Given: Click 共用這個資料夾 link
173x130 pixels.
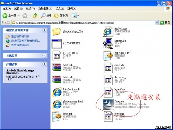Looking at the screenshot, I should [x=20, y=45].
